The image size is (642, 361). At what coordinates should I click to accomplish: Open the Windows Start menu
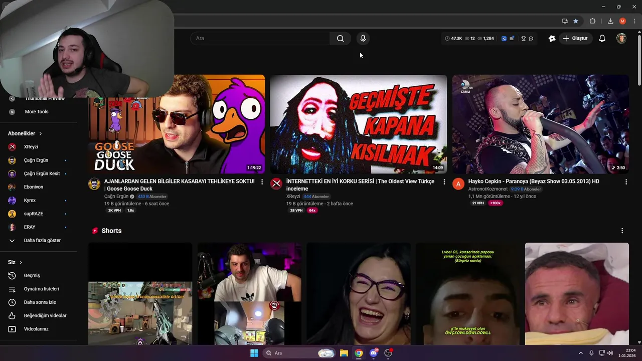click(x=254, y=353)
